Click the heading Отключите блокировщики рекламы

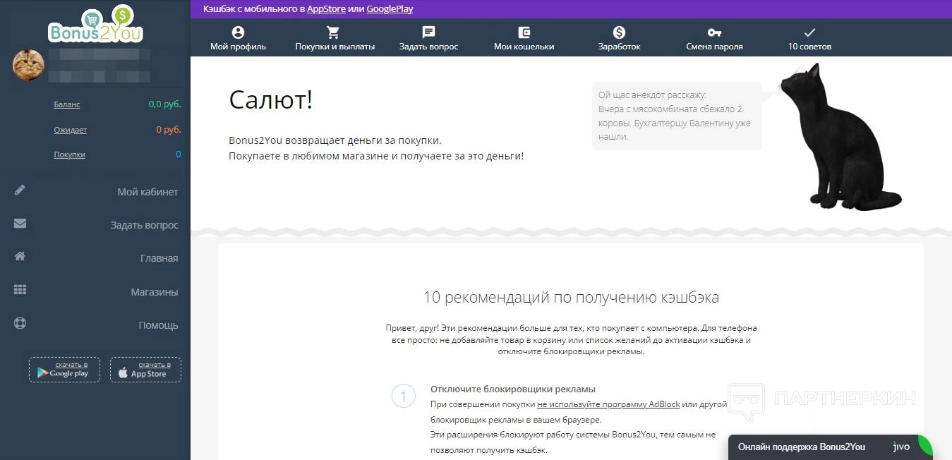[x=513, y=389]
